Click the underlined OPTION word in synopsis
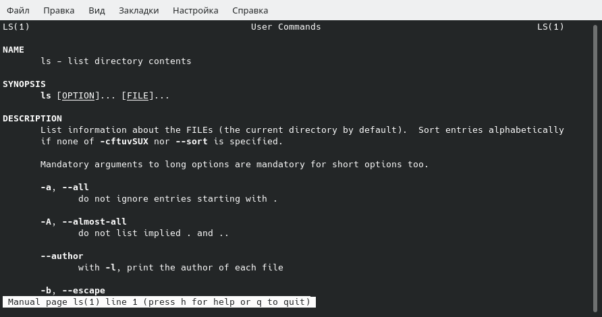The width and height of the screenshot is (602, 317). coord(78,96)
